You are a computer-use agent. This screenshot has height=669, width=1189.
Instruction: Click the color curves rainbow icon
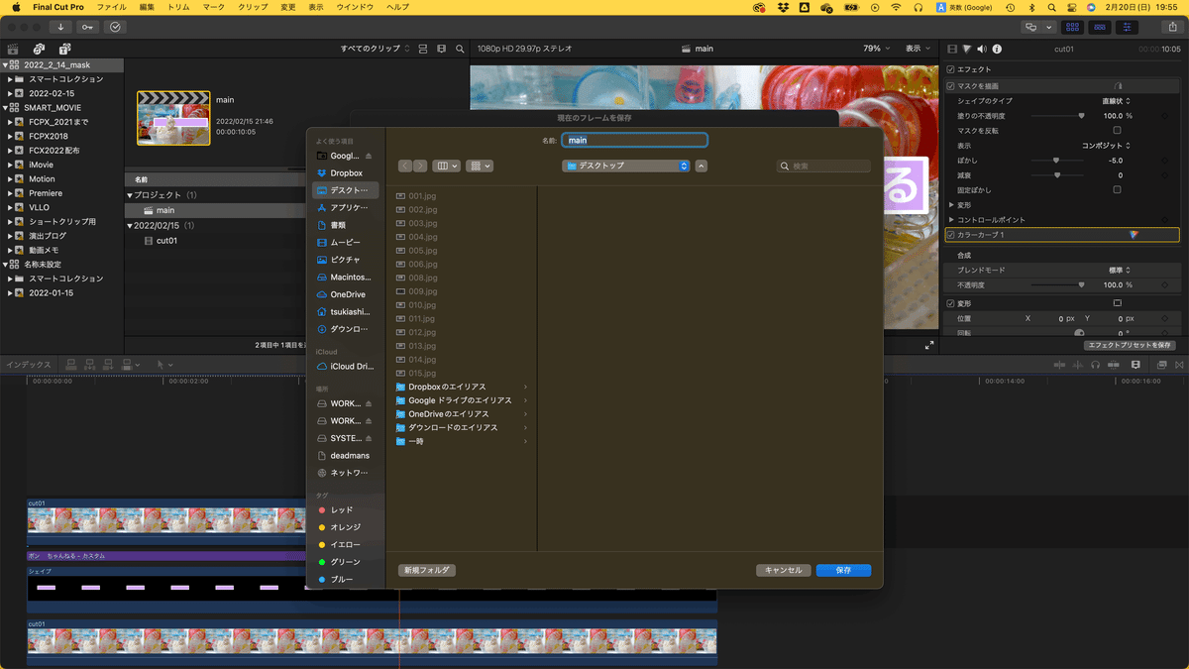coord(1134,235)
